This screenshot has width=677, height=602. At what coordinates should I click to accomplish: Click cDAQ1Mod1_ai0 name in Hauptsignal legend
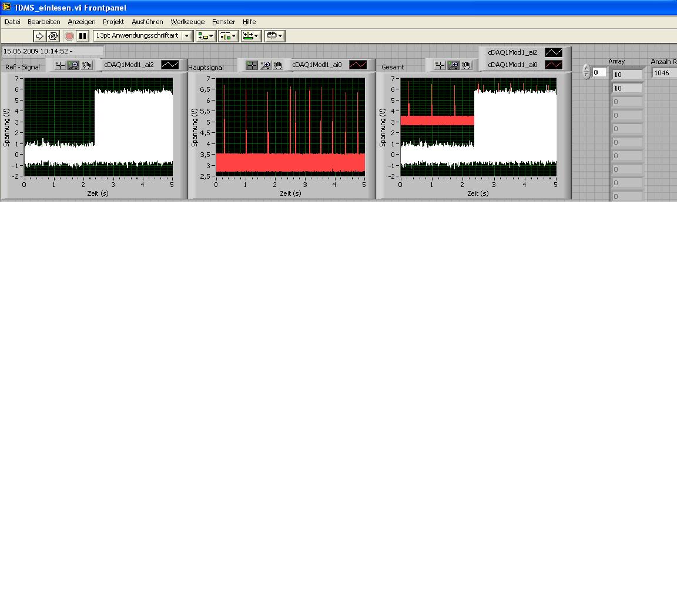click(317, 65)
